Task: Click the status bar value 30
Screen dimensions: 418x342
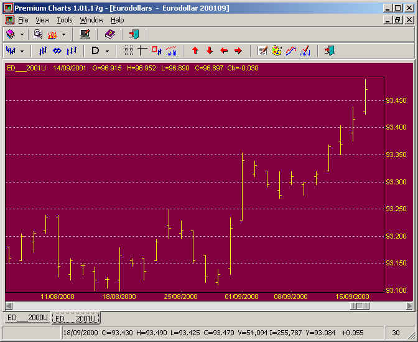Action: [396, 333]
